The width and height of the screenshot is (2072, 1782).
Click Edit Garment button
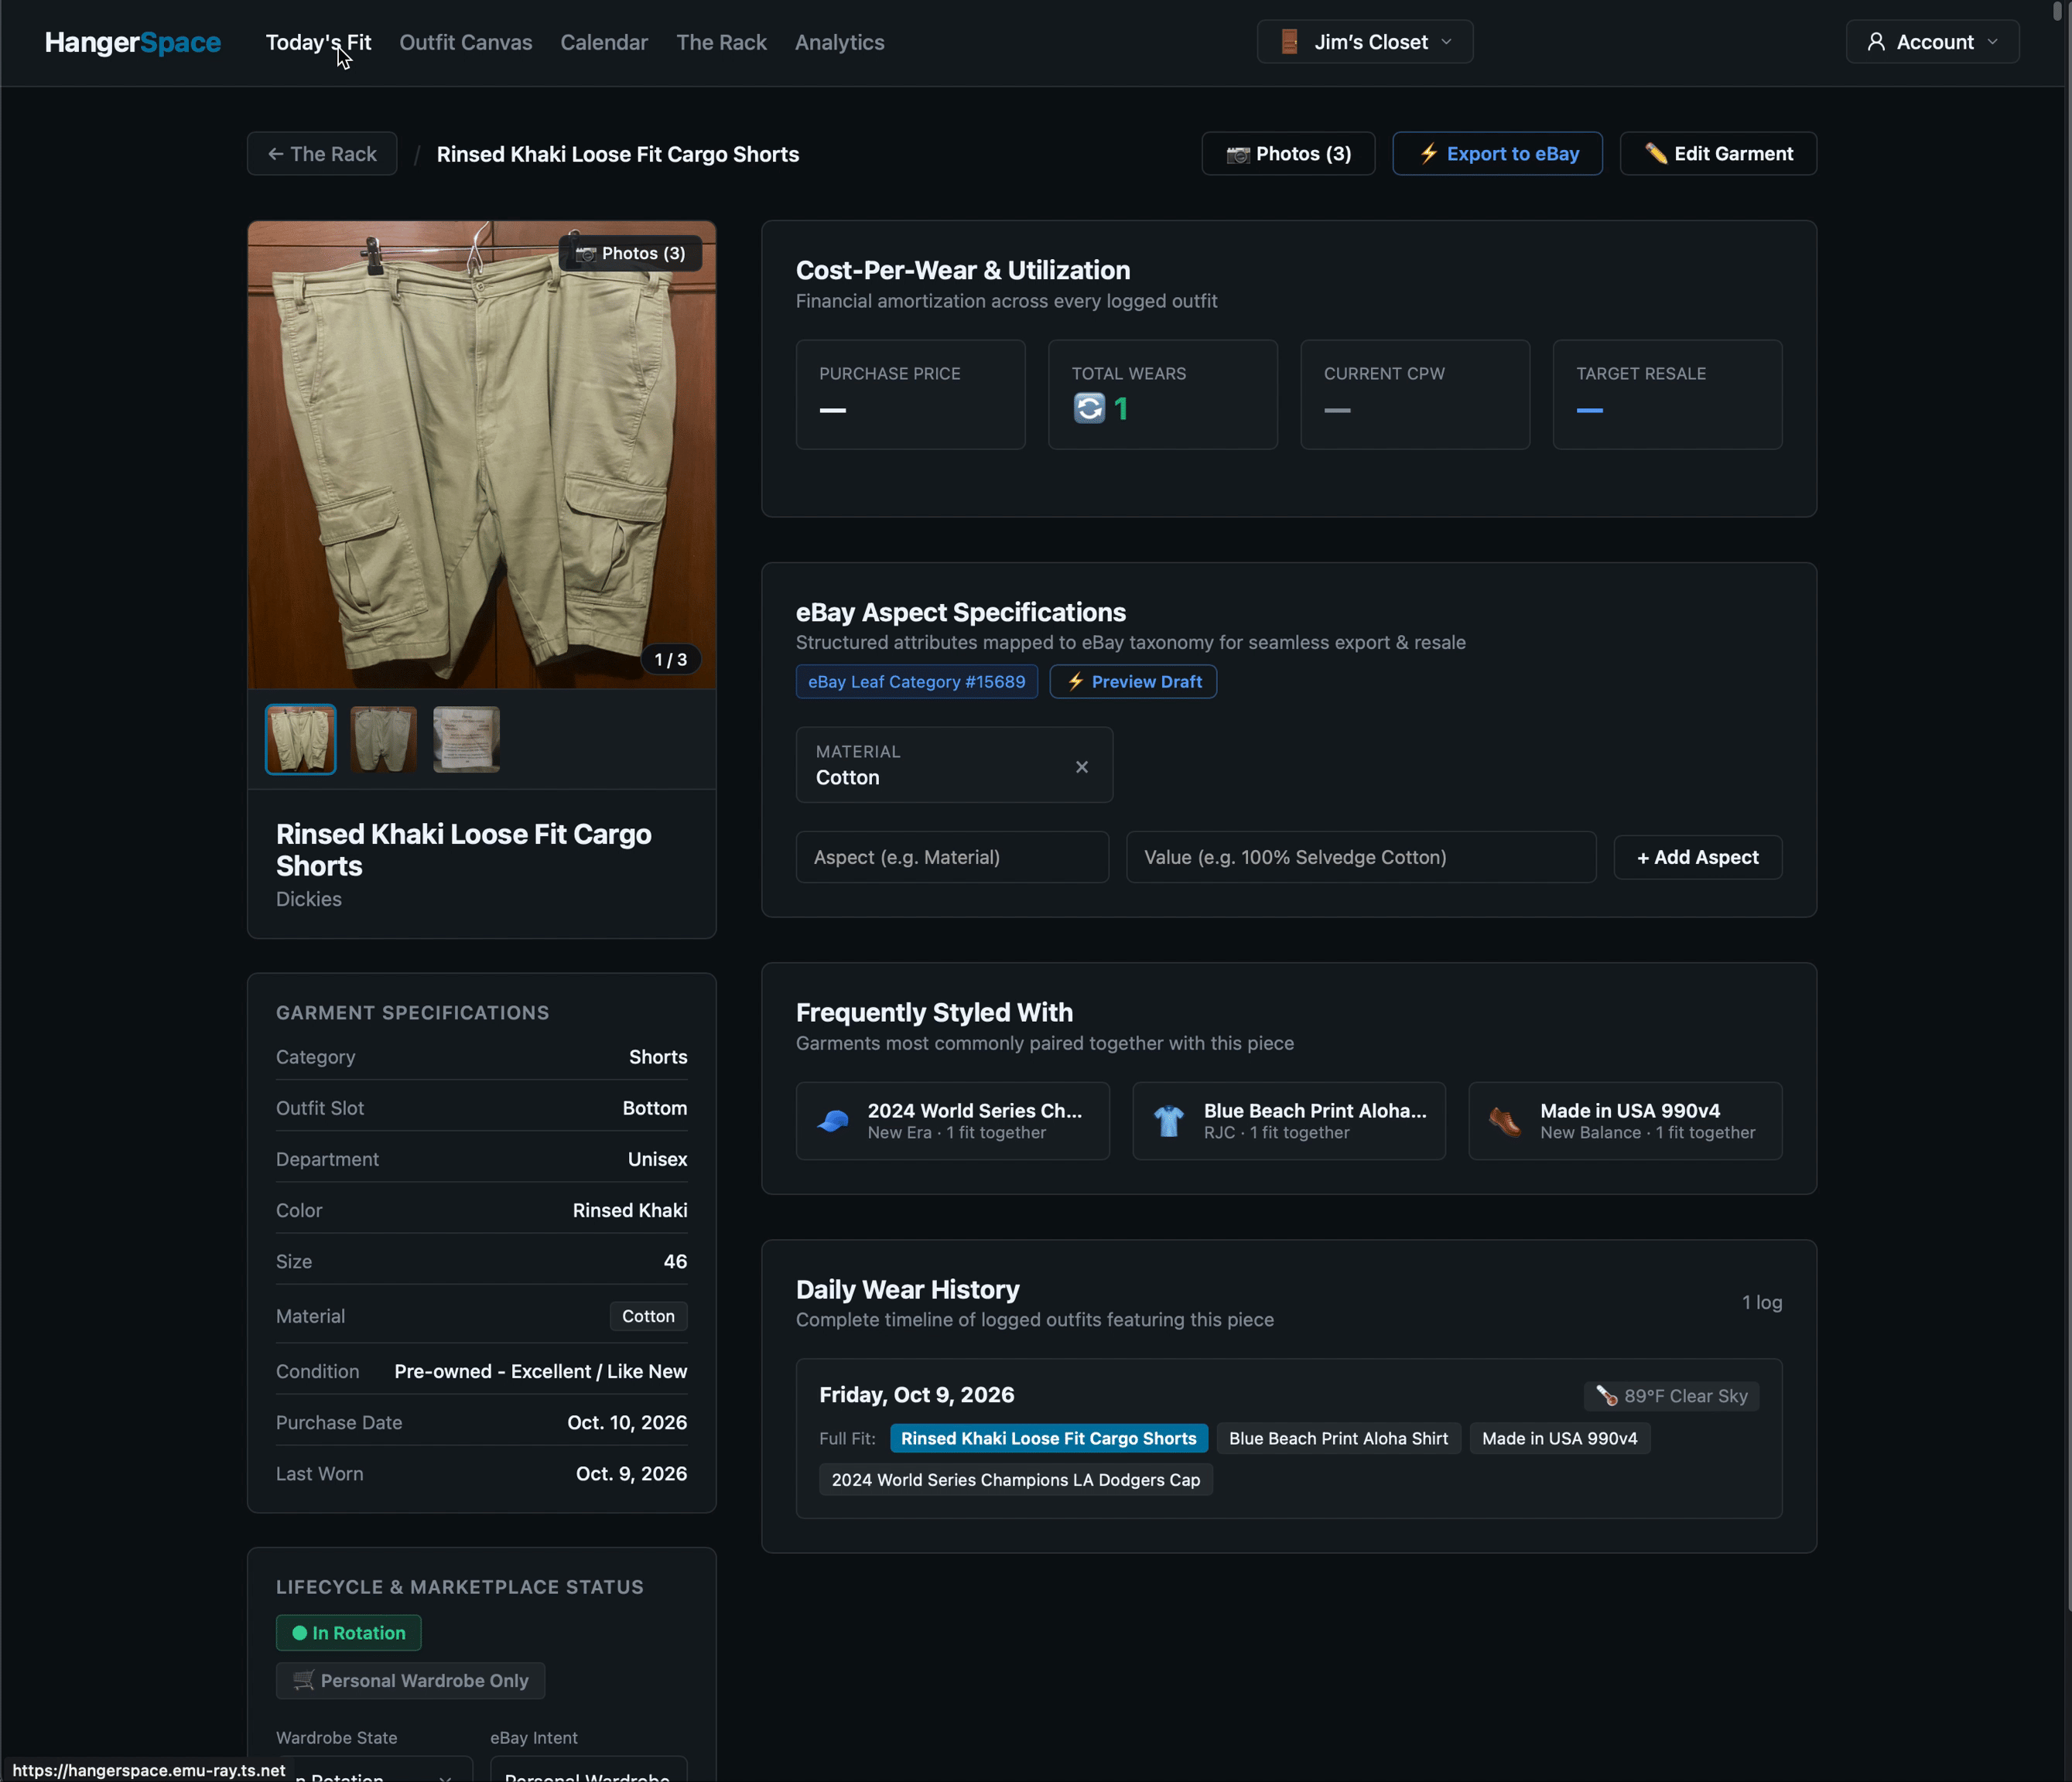click(x=1718, y=154)
